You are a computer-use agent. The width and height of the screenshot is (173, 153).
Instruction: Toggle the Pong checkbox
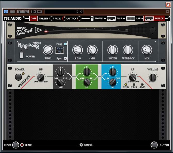pyautogui.click(x=65, y=44)
